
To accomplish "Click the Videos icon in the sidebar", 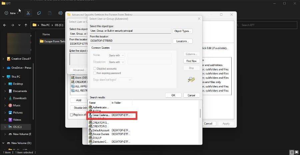I will [10, 120].
